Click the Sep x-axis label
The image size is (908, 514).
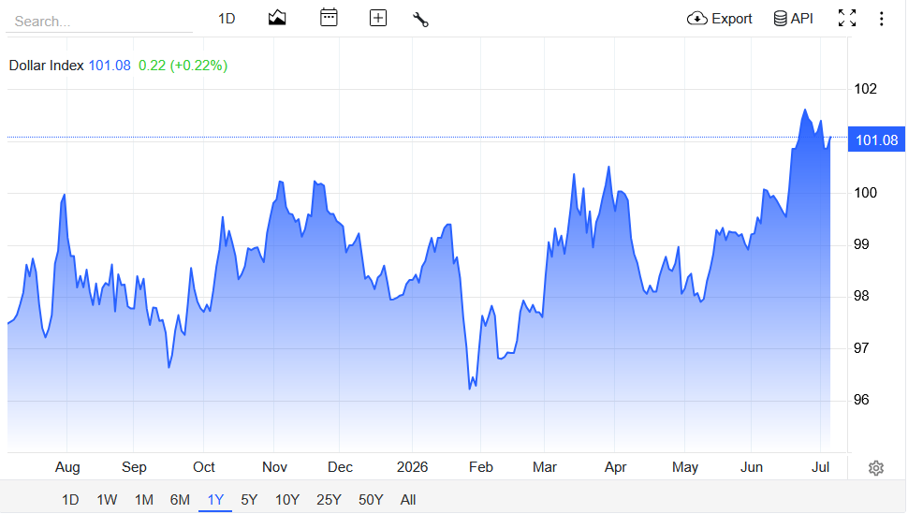click(x=134, y=467)
